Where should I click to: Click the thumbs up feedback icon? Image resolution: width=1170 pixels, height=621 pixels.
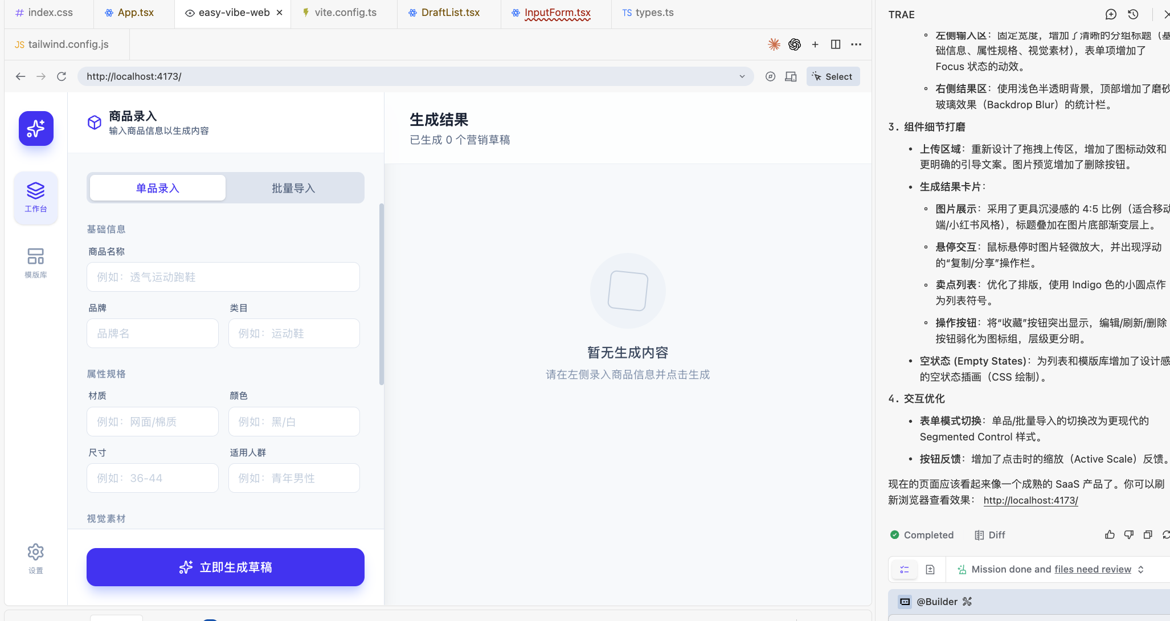point(1110,534)
